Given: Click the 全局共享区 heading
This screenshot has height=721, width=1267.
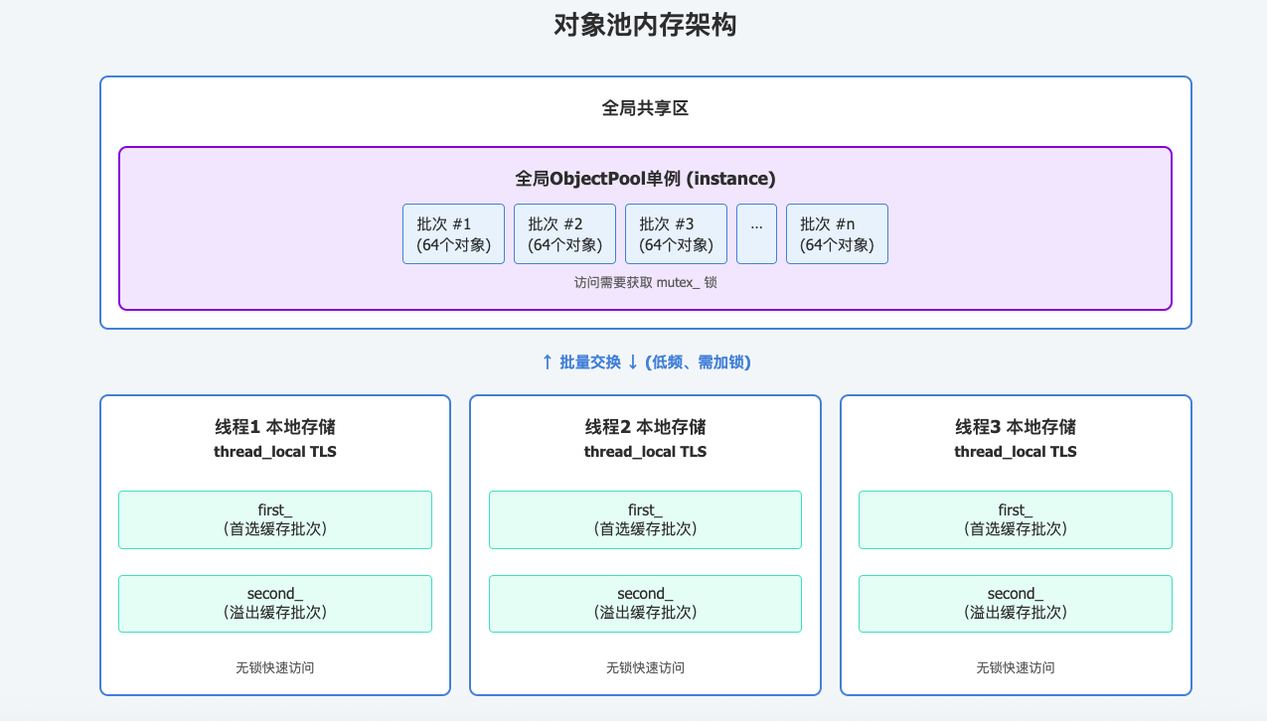Looking at the screenshot, I should (645, 108).
